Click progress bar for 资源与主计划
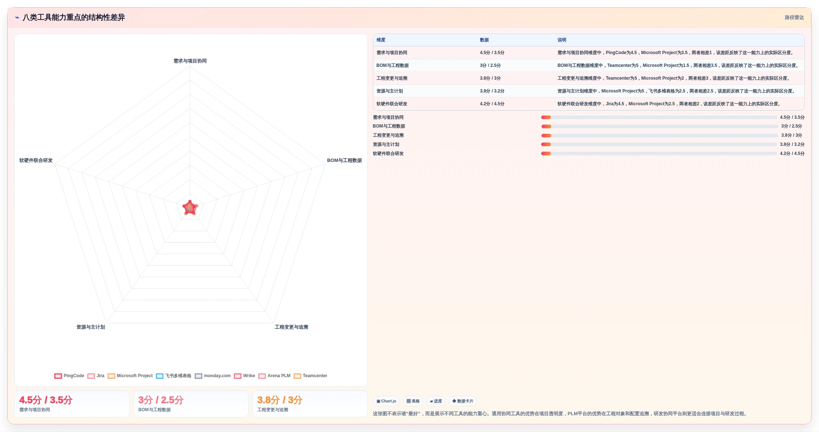Viewport: 819px width, 432px height. tap(659, 144)
